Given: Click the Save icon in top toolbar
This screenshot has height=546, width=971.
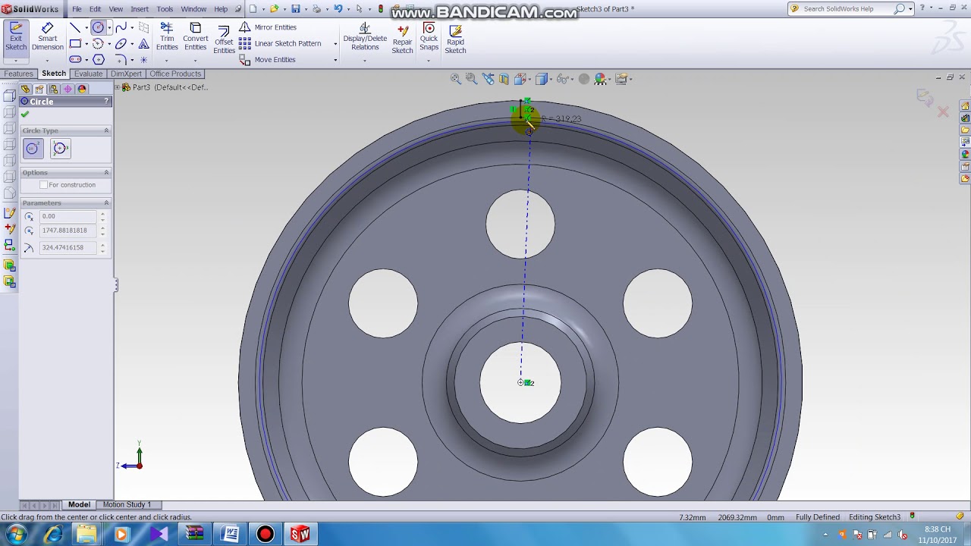Looking at the screenshot, I should tap(296, 9).
